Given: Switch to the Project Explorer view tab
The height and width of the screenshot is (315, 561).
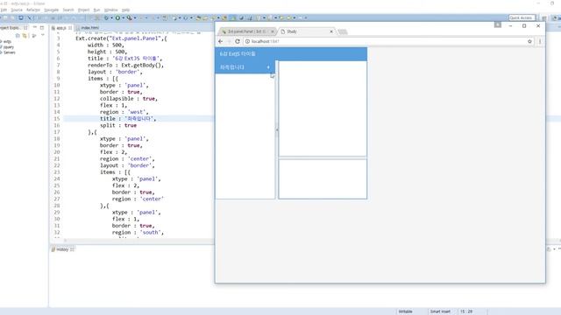Looking at the screenshot, I should tap(12, 28).
